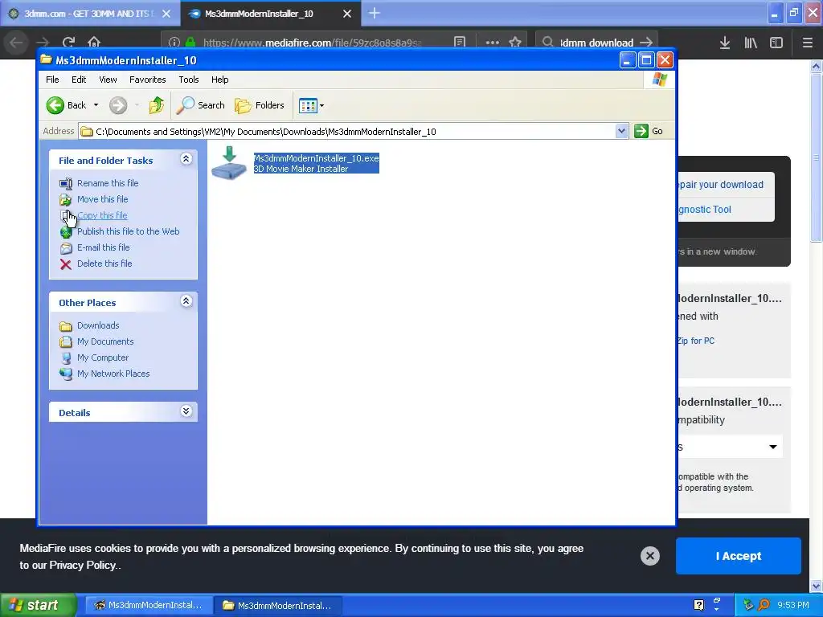
Task: Go up one folder level
Action: point(157,105)
